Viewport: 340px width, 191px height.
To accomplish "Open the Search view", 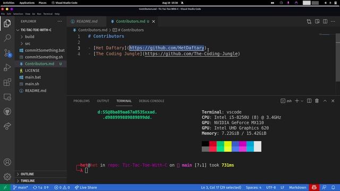I will [7, 38].
